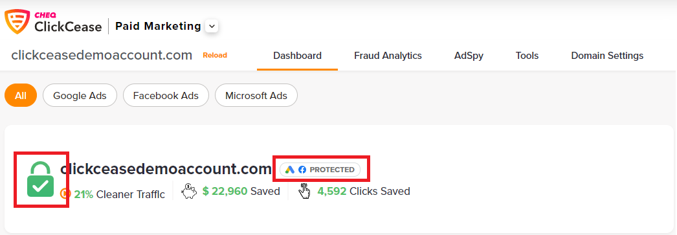
Task: Select the All filter pill
Action: (x=21, y=95)
